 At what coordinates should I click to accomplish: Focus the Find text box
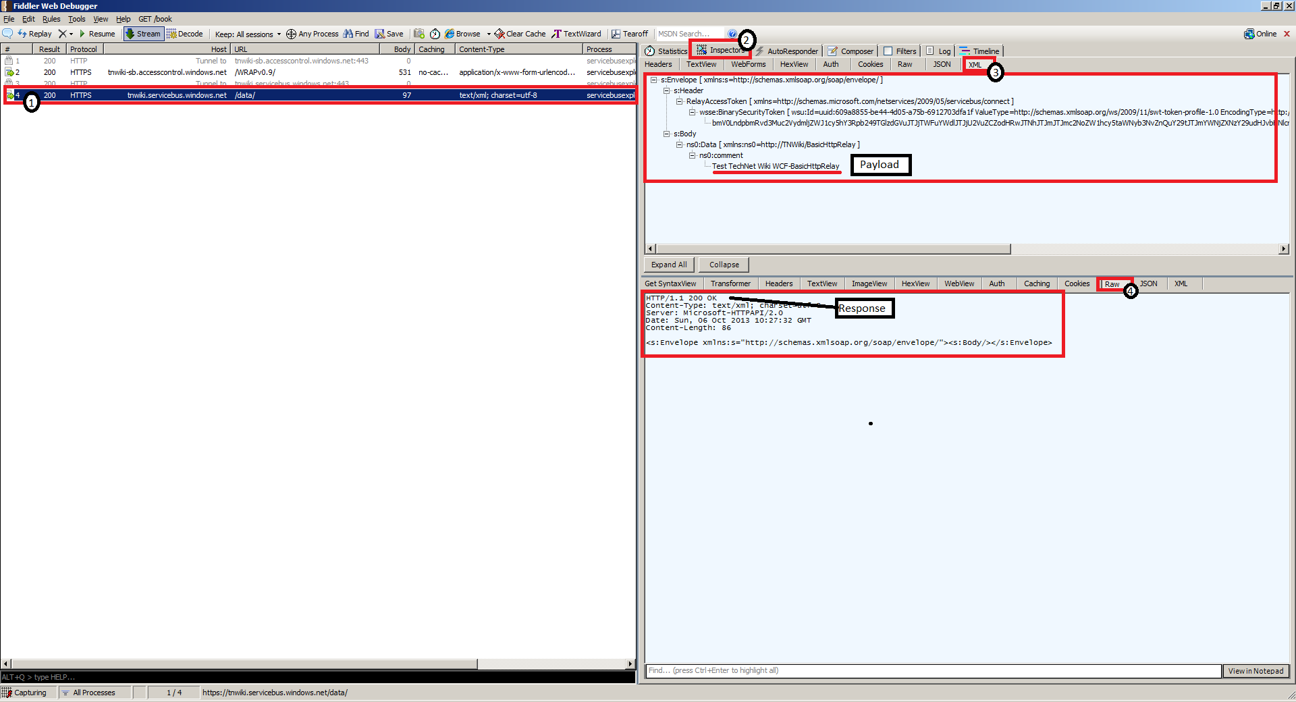coord(933,670)
